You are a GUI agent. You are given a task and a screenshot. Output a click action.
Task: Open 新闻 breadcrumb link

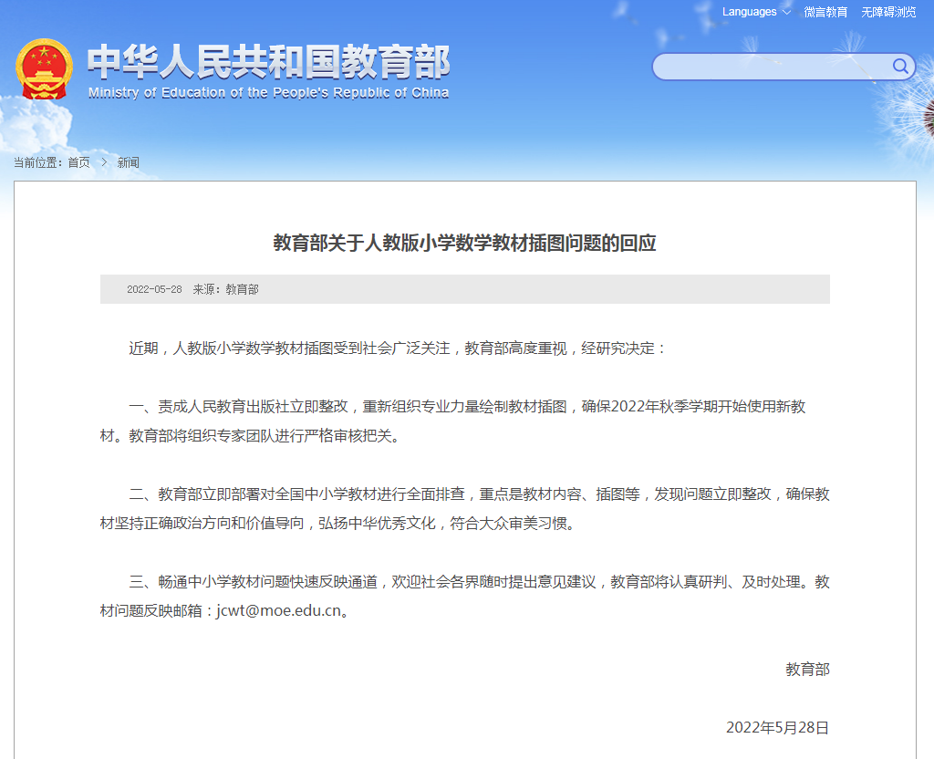coord(128,162)
